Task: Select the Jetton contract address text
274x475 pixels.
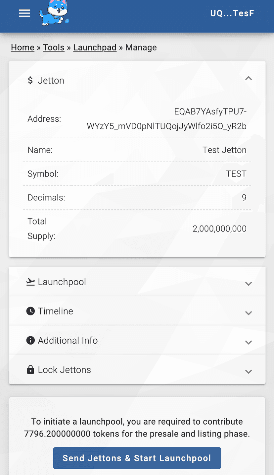Action: coord(167,119)
